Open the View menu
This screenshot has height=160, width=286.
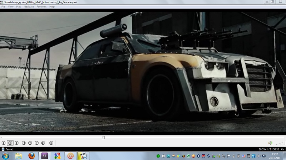coord(11,6)
